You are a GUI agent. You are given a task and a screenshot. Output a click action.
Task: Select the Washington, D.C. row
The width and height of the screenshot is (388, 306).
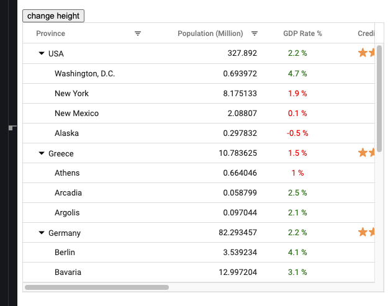(x=84, y=74)
